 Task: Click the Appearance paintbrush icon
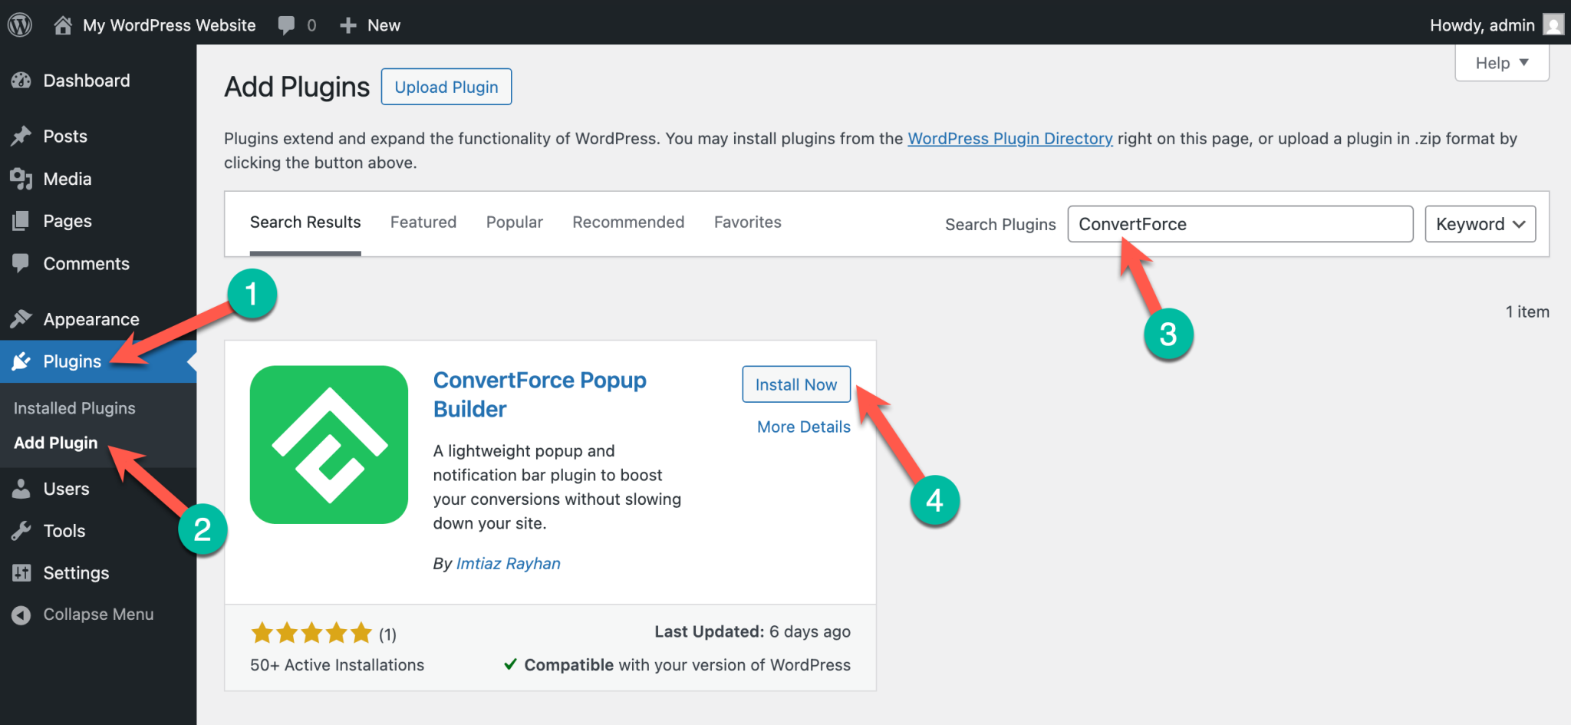point(21,319)
